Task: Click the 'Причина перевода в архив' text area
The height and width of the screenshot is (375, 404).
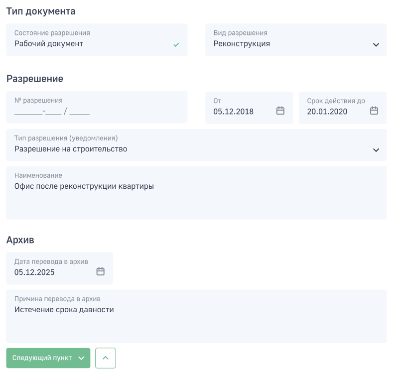Action: pos(196,316)
